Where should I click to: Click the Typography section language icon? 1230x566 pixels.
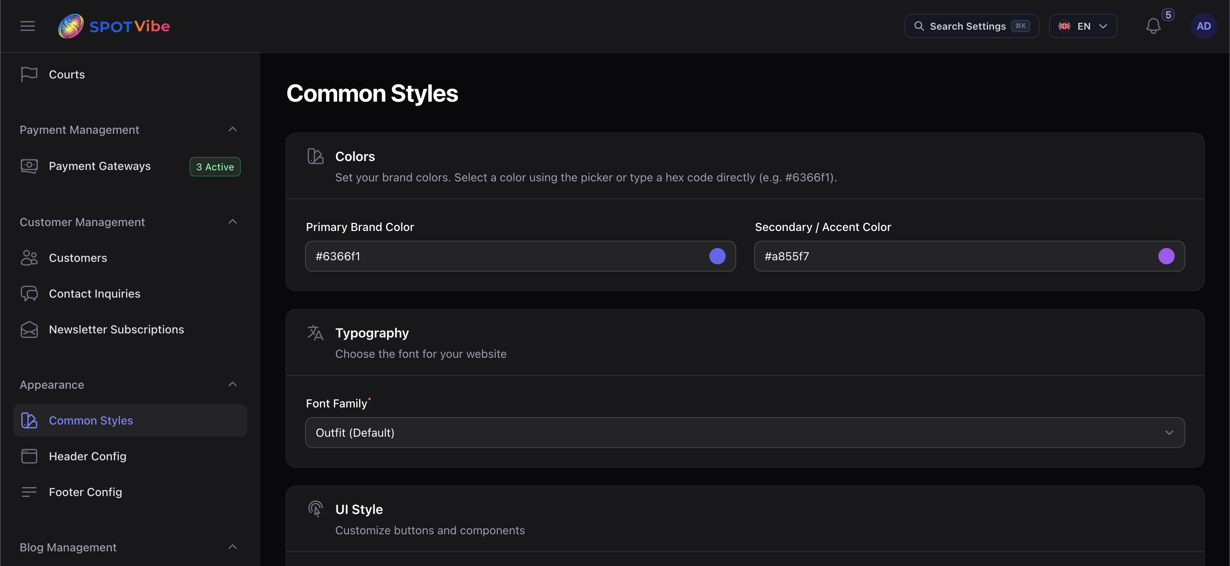click(315, 333)
